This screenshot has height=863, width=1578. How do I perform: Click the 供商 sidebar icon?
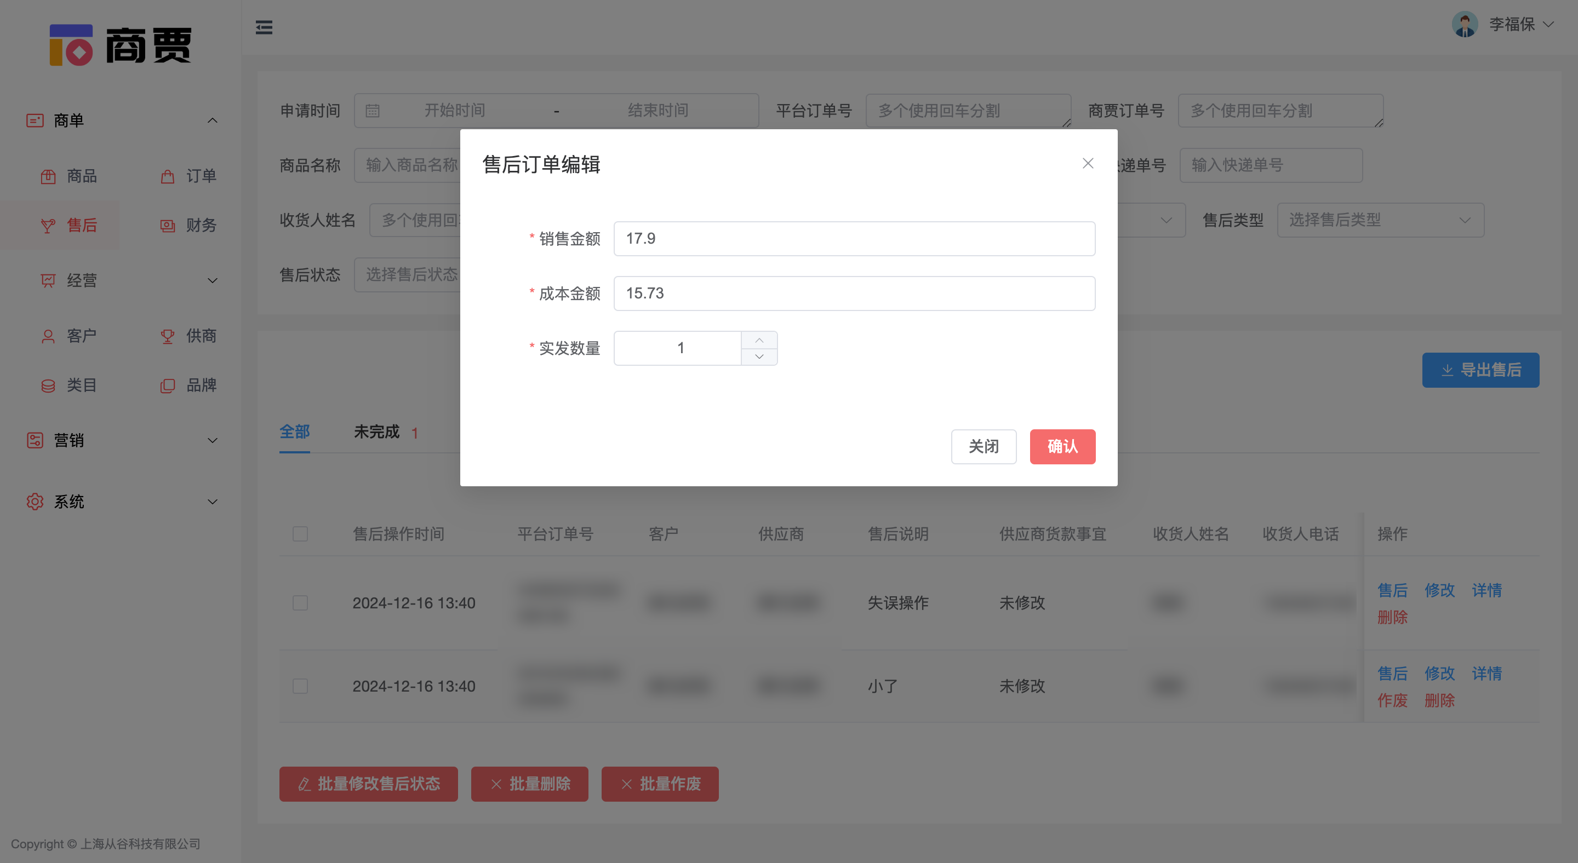click(167, 336)
